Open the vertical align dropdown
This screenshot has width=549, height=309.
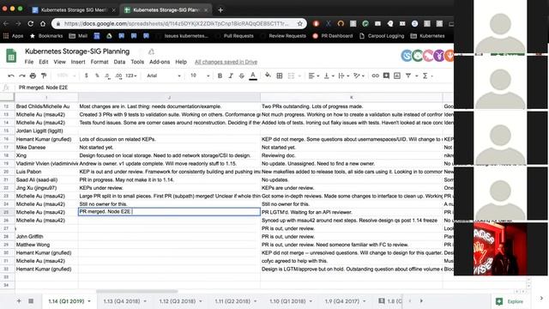point(329,76)
